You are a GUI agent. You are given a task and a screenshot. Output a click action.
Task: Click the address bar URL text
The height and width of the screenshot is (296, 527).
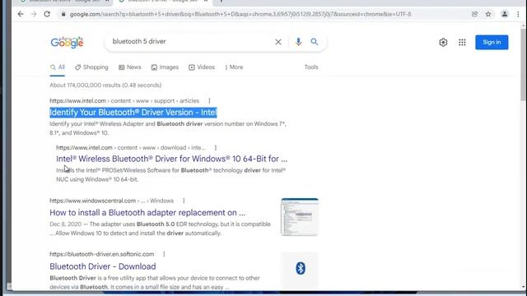click(x=240, y=14)
